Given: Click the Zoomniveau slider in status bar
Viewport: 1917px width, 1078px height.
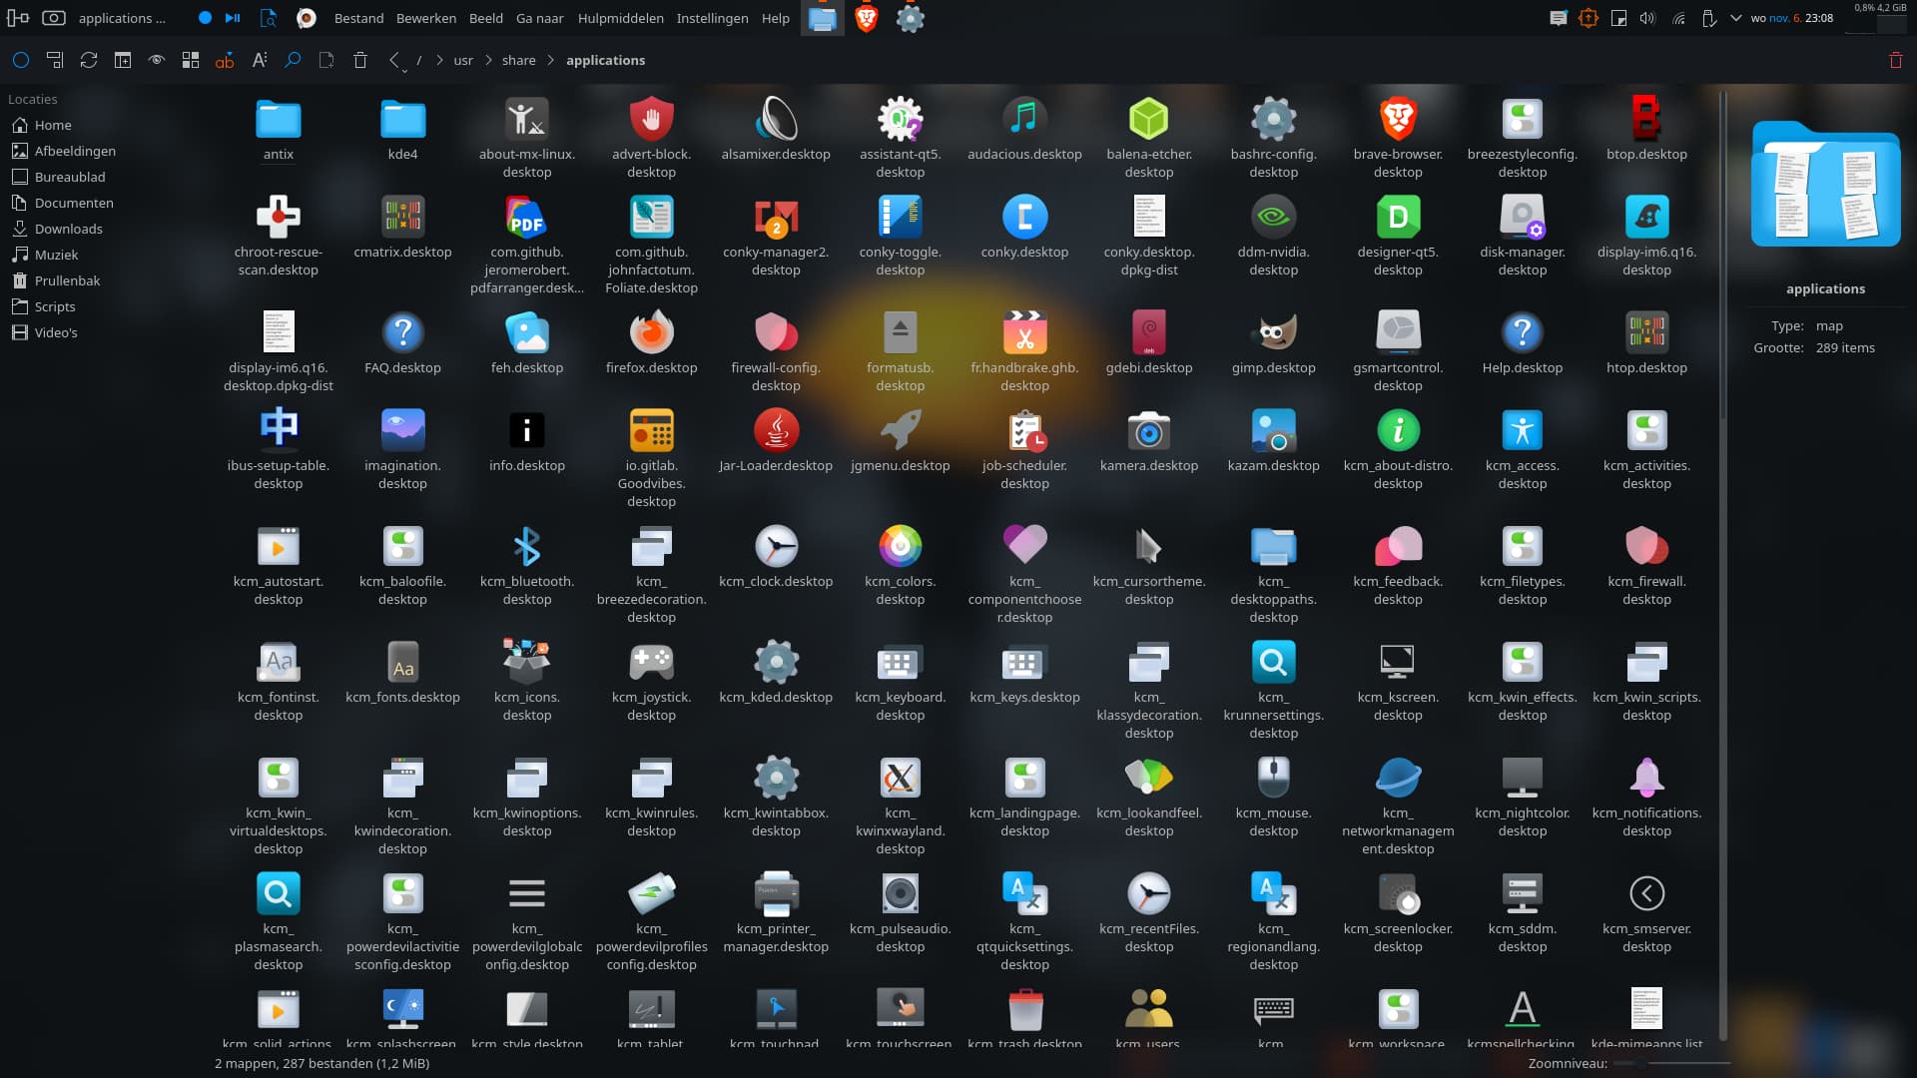Looking at the screenshot, I should 1671,1063.
